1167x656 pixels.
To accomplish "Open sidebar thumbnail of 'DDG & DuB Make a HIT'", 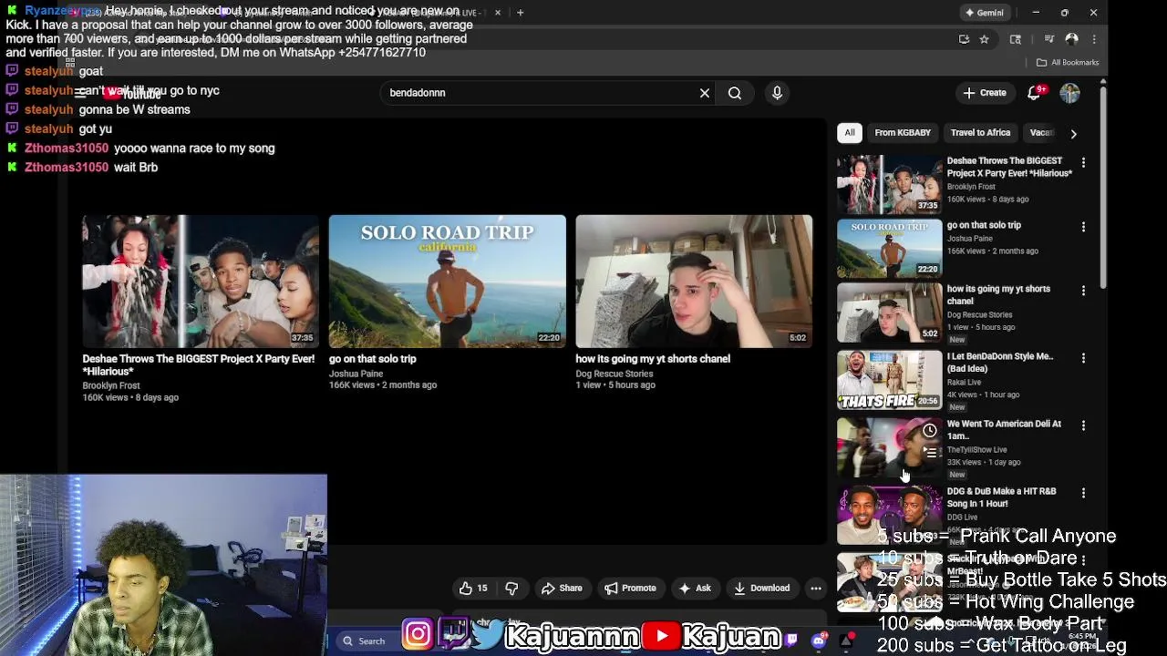I will [890, 515].
